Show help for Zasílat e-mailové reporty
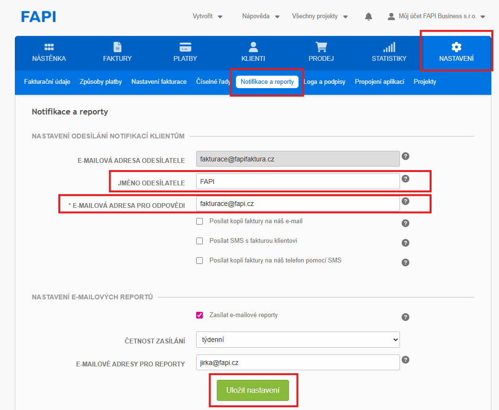 (405, 317)
